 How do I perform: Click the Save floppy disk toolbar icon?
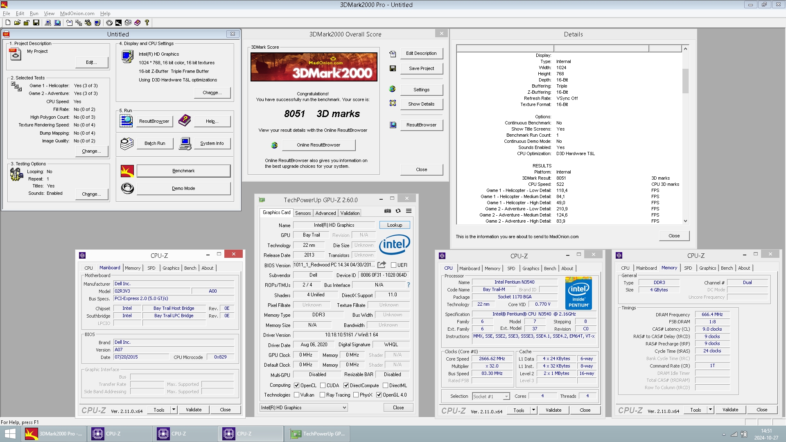[x=36, y=23]
